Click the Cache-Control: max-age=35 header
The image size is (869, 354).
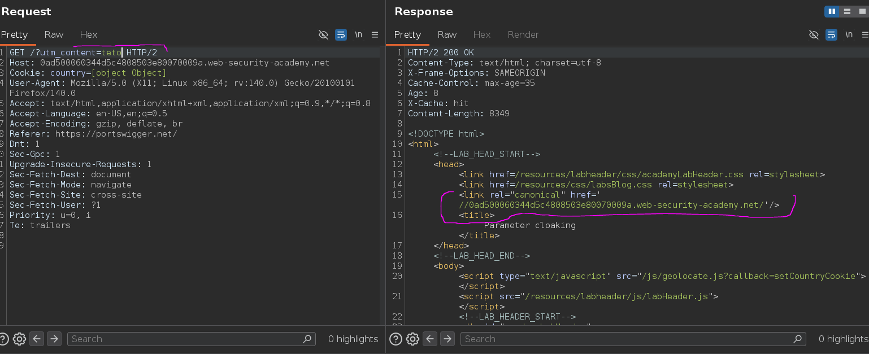471,83
